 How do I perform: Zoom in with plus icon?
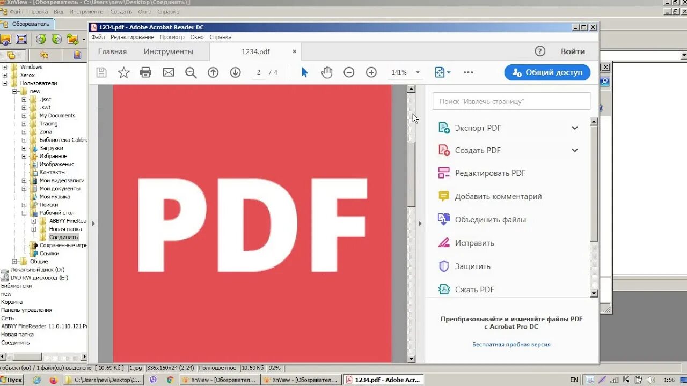coord(371,72)
